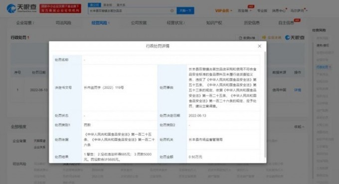This screenshot has width=339, height=184.
Task: Click the 决定书文号 label cell
Action: click(x=67, y=88)
